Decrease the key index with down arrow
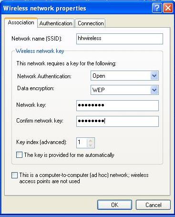The width and height of the screenshot is (175, 217). click(x=91, y=145)
